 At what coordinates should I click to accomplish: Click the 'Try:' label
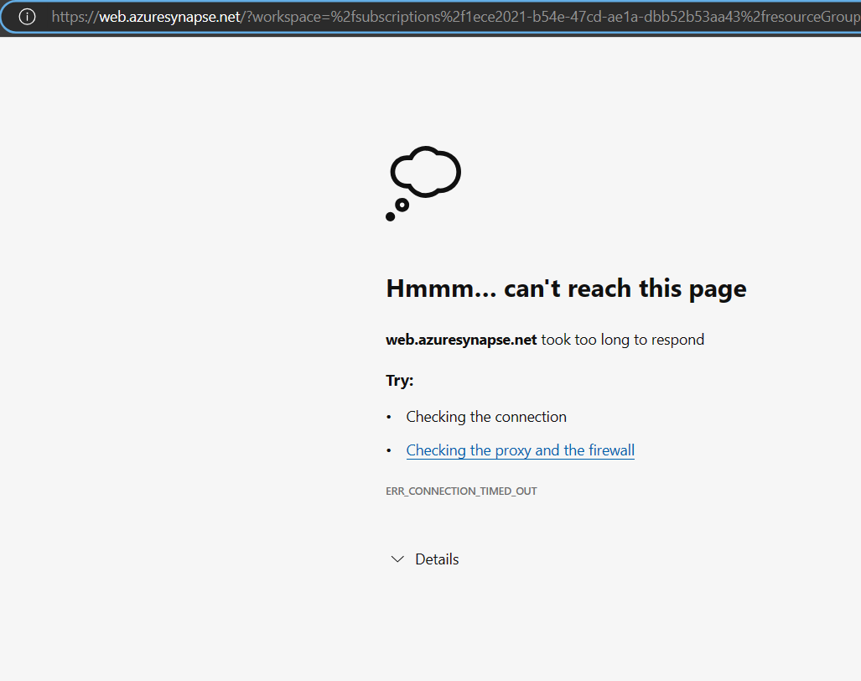click(x=399, y=380)
